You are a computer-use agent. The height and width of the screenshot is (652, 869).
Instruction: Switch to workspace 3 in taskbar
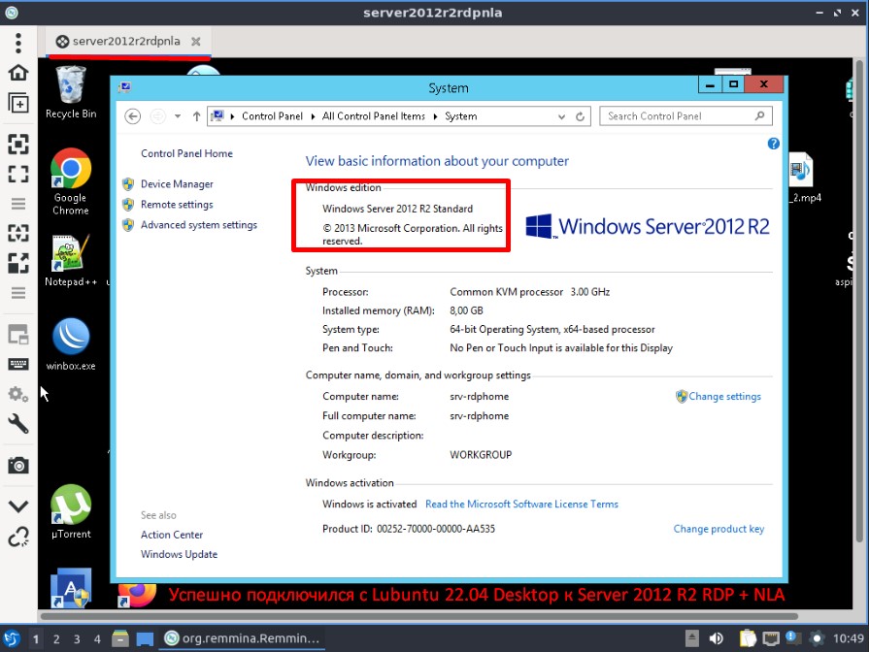(77, 638)
